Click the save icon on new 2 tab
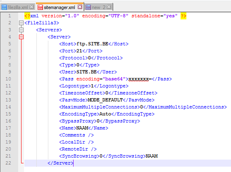The width and height of the screenshot is (231, 172). pyautogui.click(x=88, y=7)
